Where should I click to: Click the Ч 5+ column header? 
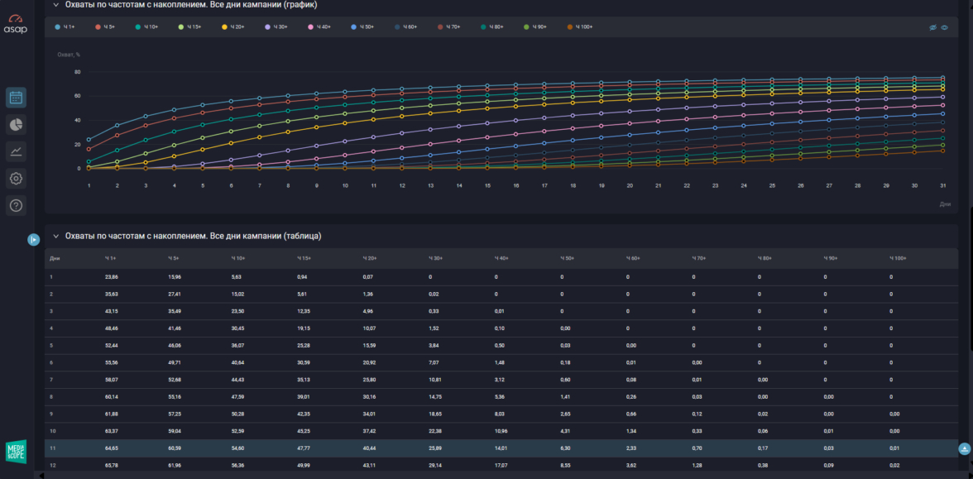173,259
